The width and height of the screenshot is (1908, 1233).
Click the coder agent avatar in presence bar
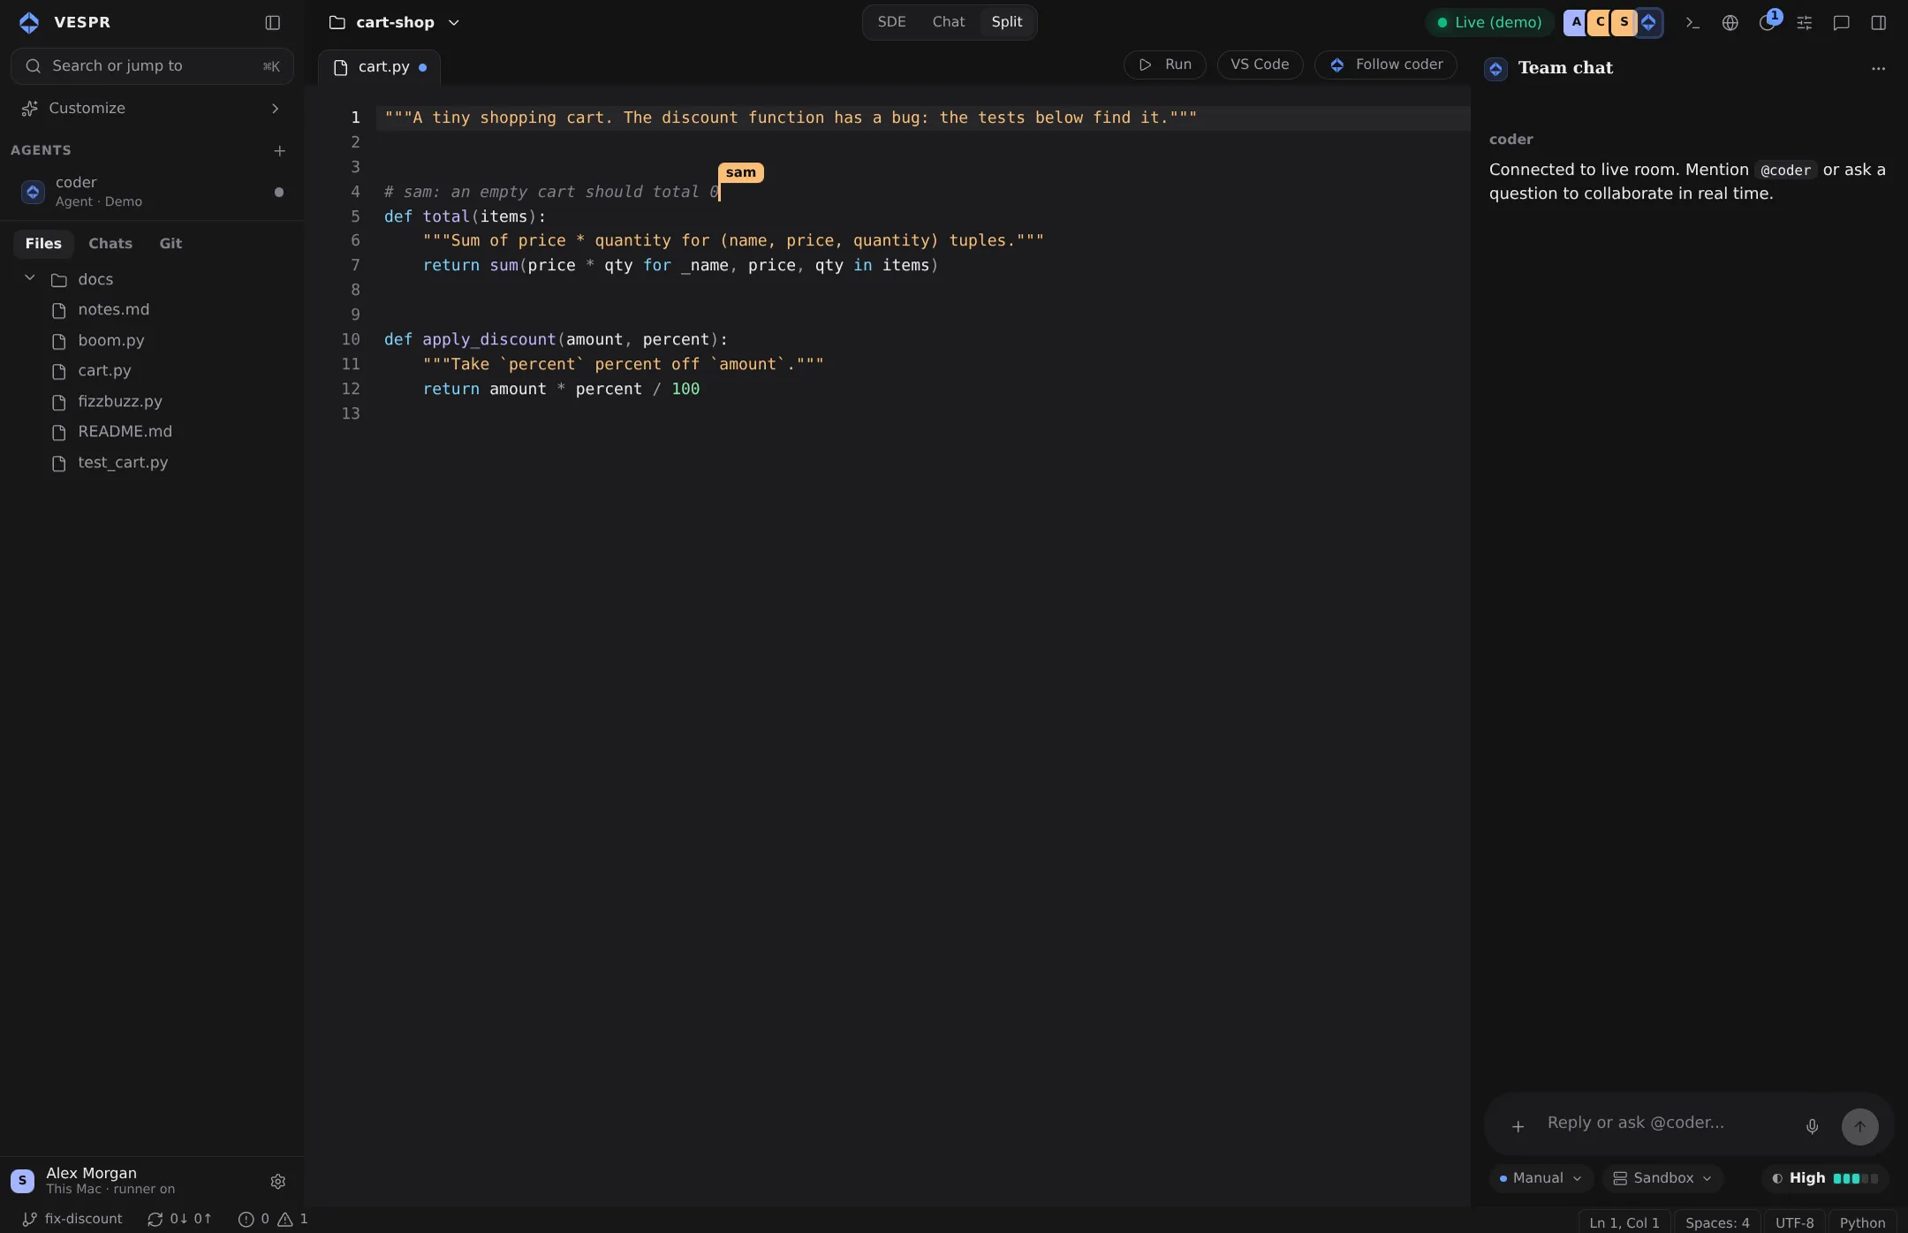point(1648,23)
